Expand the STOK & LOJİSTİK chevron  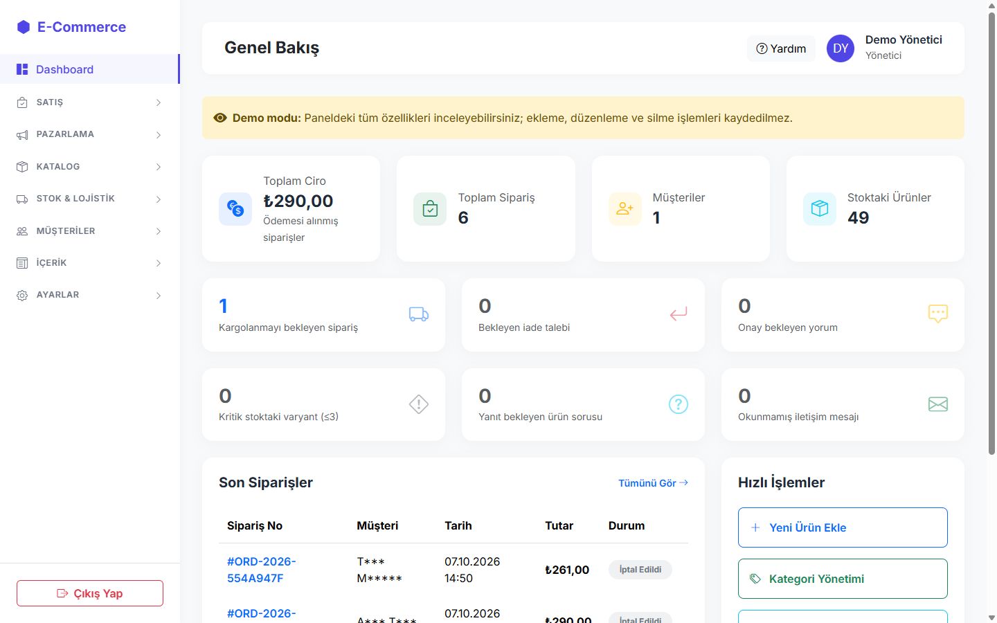[x=159, y=199]
